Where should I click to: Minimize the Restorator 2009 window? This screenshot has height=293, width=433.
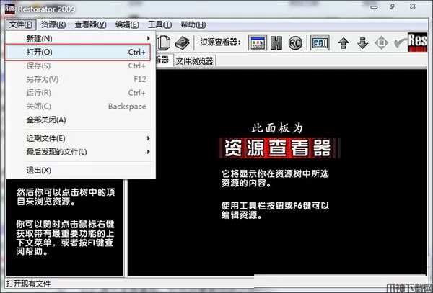(x=374, y=6)
